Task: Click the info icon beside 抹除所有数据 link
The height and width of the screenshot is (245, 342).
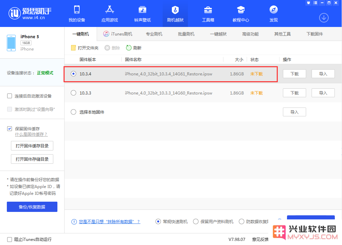Action: point(74,222)
